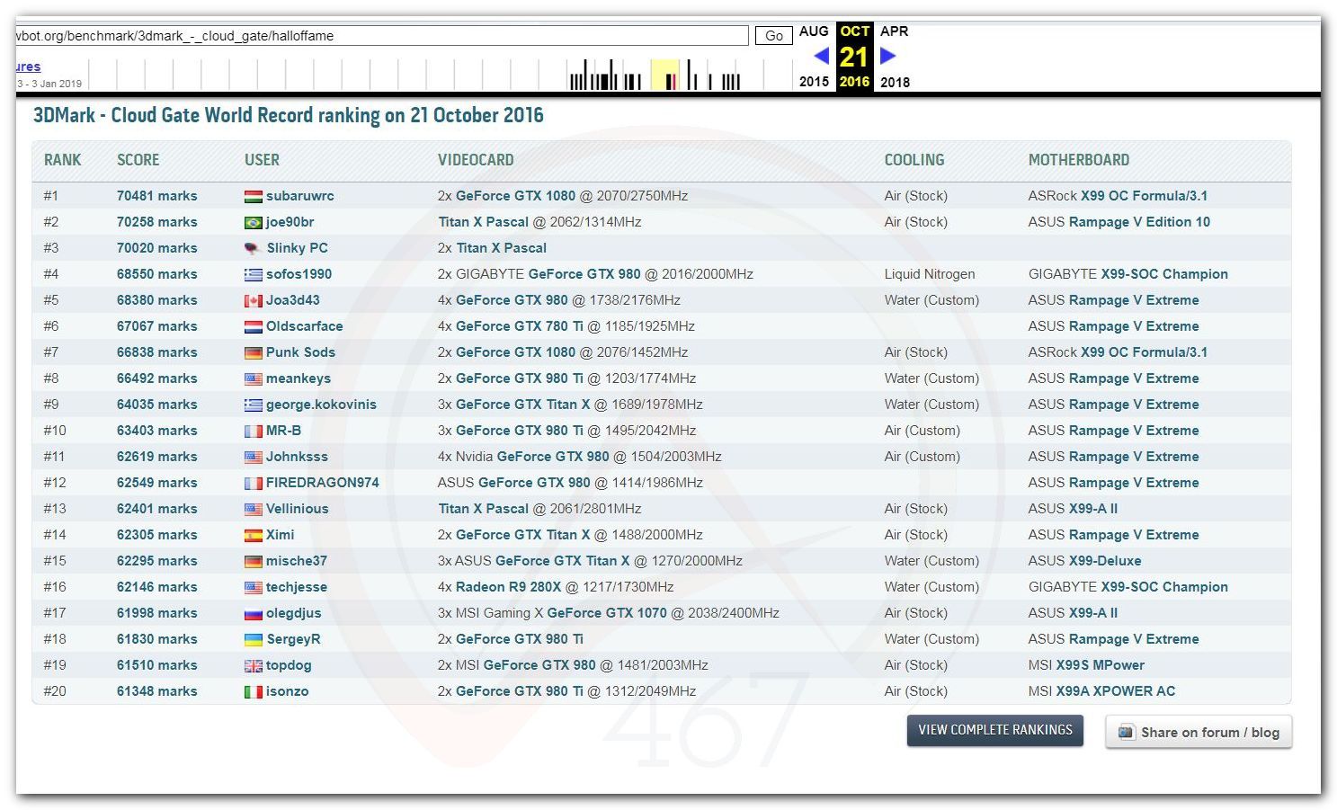Viewport: 1337px width, 810px height.
Task: Open the 70020 marks score link
Action: point(157,248)
